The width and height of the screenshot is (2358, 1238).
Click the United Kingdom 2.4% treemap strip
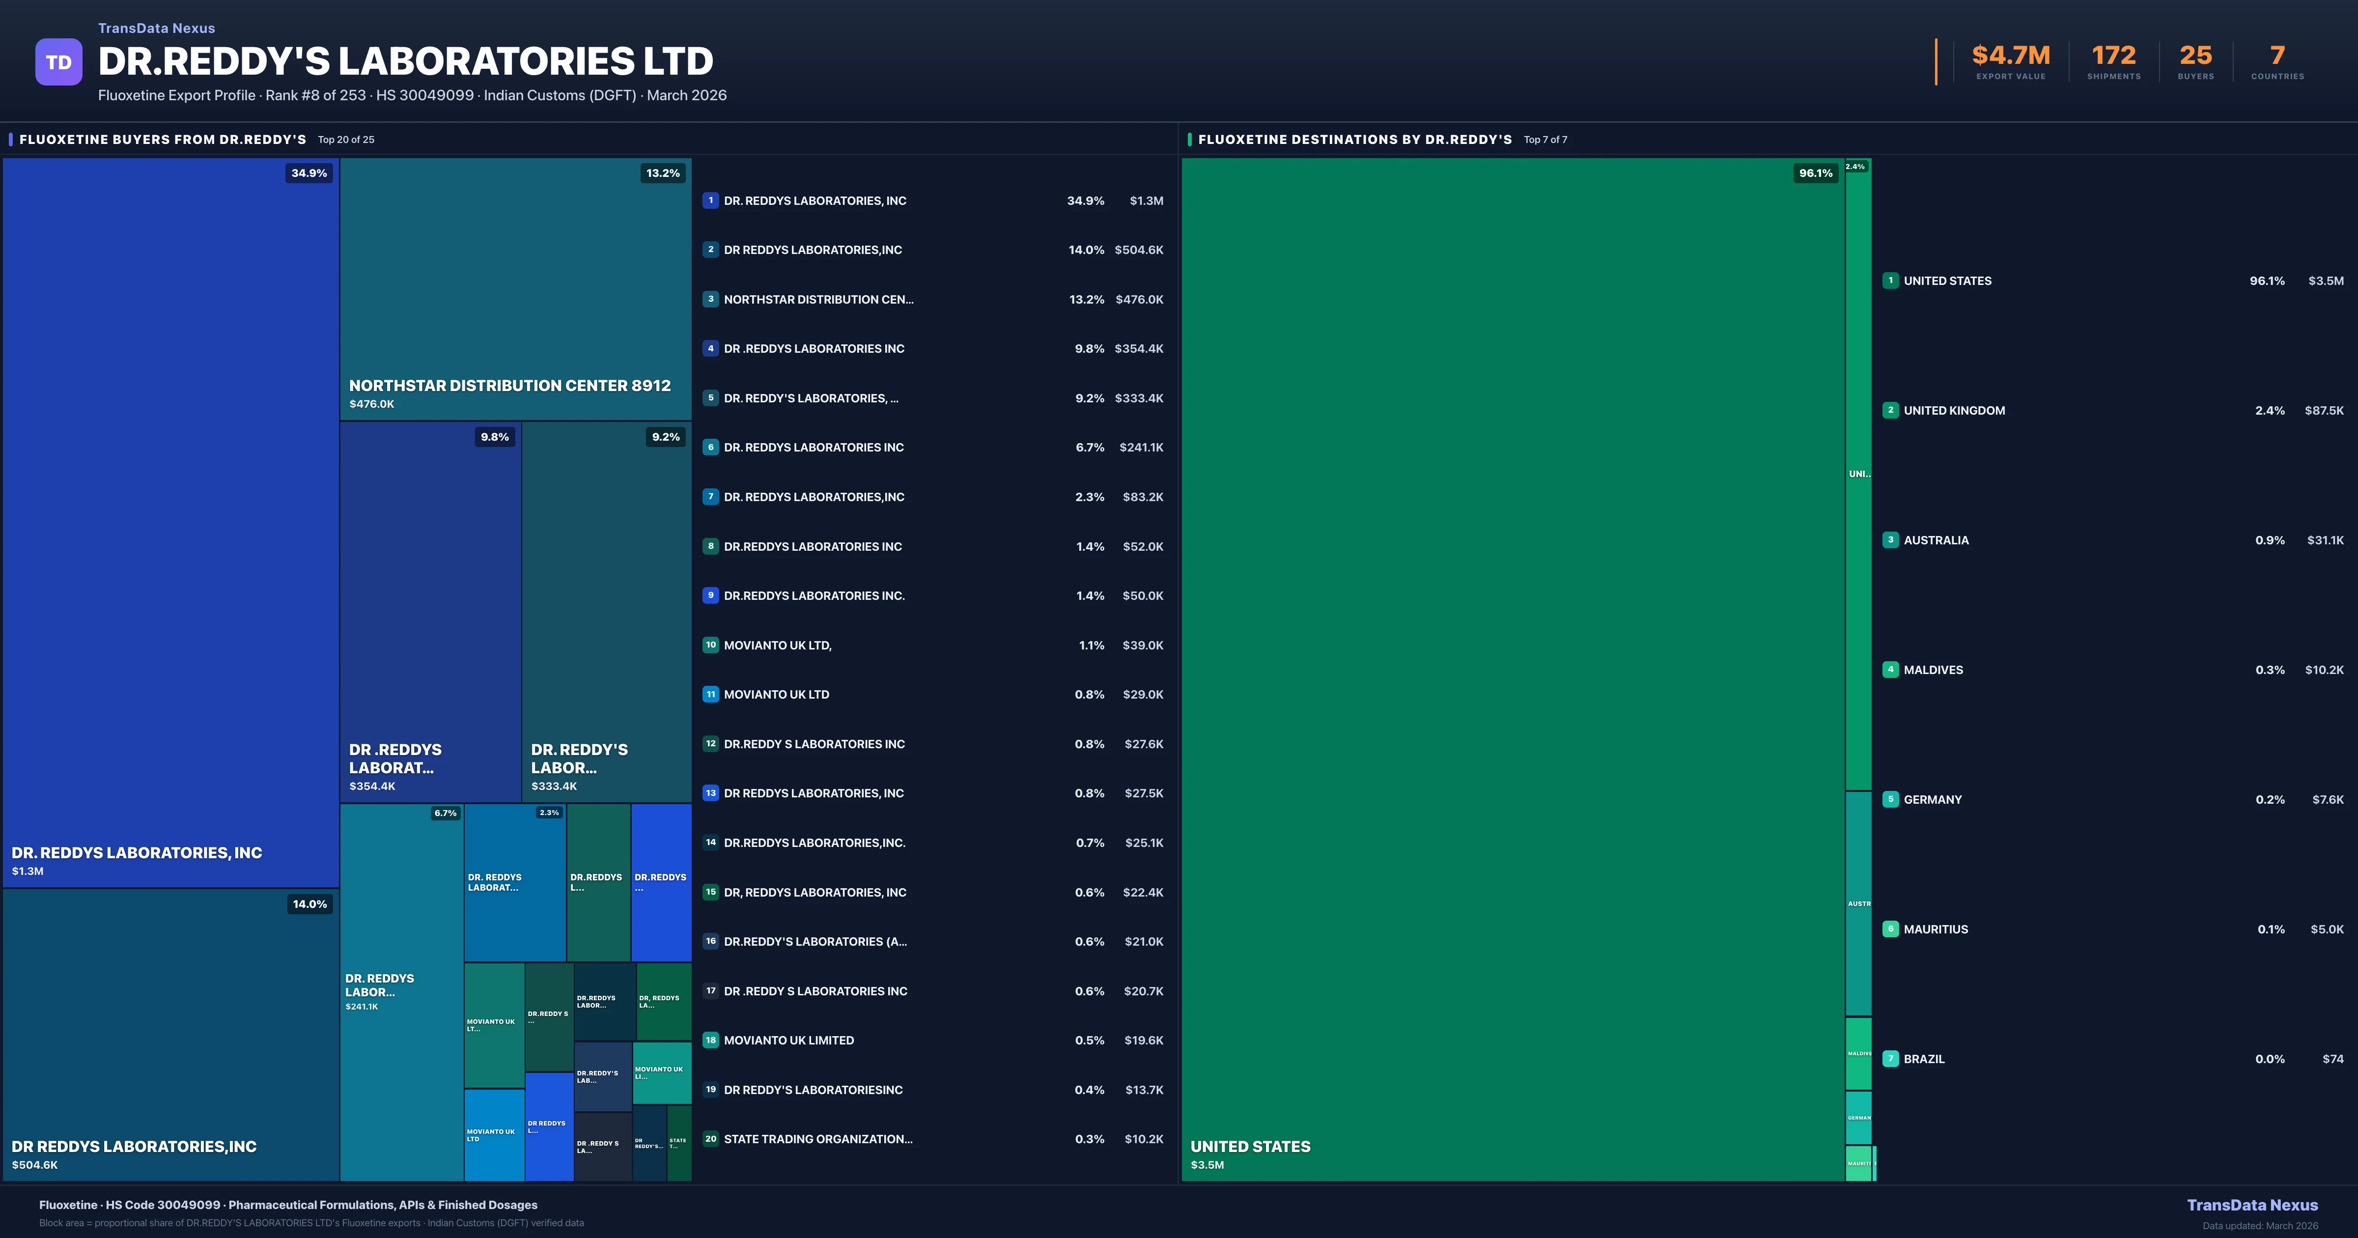pyautogui.click(x=1858, y=474)
